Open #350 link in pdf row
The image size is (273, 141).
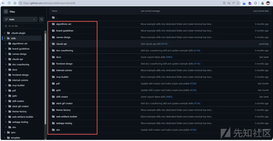coord(193,83)
